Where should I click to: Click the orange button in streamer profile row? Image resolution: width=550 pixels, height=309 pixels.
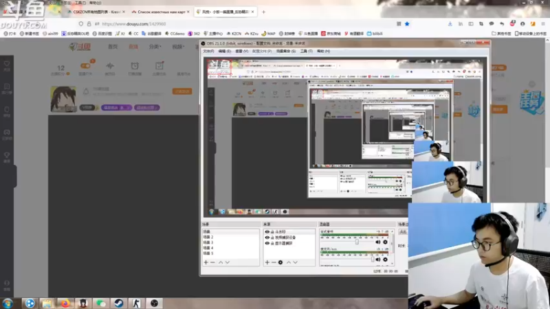[x=182, y=91]
